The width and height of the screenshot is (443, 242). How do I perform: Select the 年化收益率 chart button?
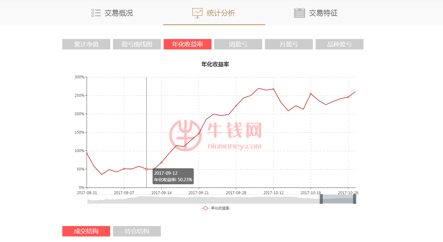[x=188, y=44]
